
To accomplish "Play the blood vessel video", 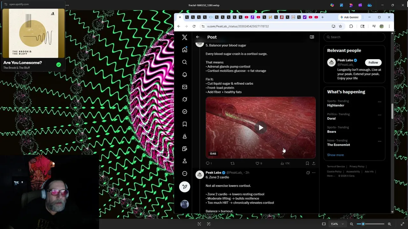I will click(261, 128).
